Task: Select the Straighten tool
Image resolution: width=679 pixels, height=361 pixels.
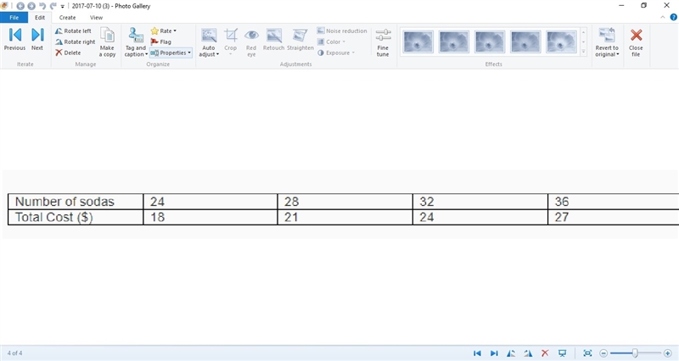Action: point(300,40)
